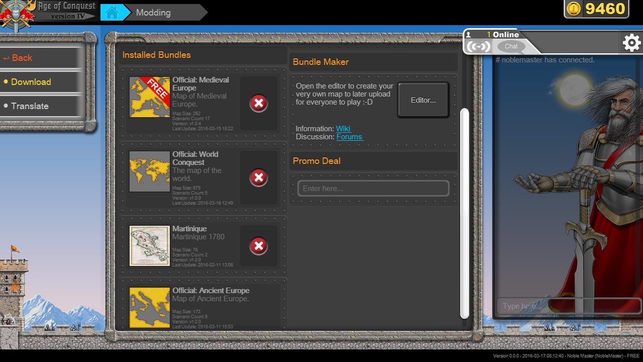This screenshot has width=643, height=362.
Task: Click the home icon in breadcrumb
Action: (112, 13)
